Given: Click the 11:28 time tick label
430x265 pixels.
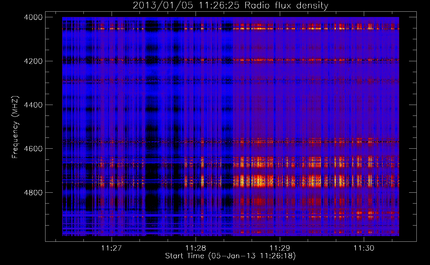Looking at the screenshot, I should pos(196,248).
